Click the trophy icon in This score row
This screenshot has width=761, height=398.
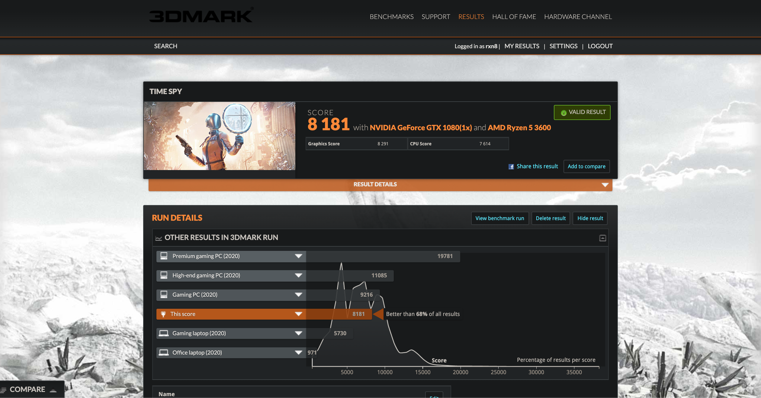coord(163,314)
